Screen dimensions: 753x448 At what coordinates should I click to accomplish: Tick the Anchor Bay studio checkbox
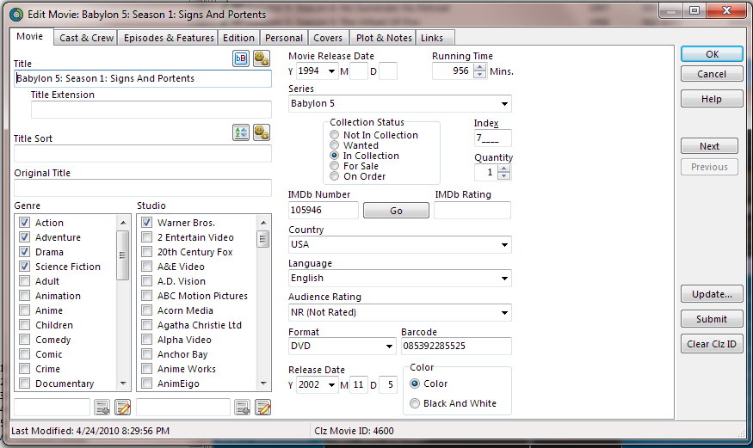coord(147,354)
